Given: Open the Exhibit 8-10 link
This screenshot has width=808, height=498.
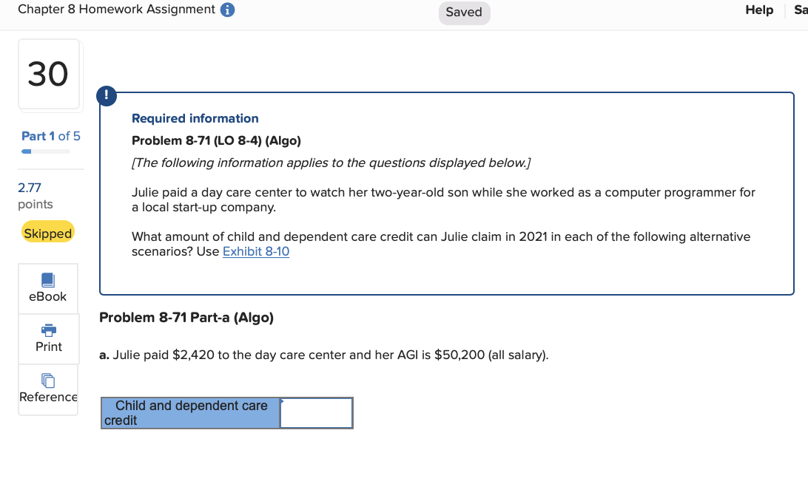Looking at the screenshot, I should 255,252.
